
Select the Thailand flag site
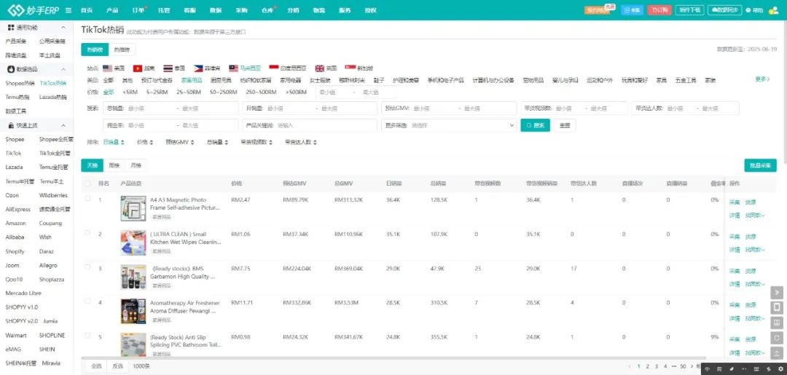click(x=168, y=68)
